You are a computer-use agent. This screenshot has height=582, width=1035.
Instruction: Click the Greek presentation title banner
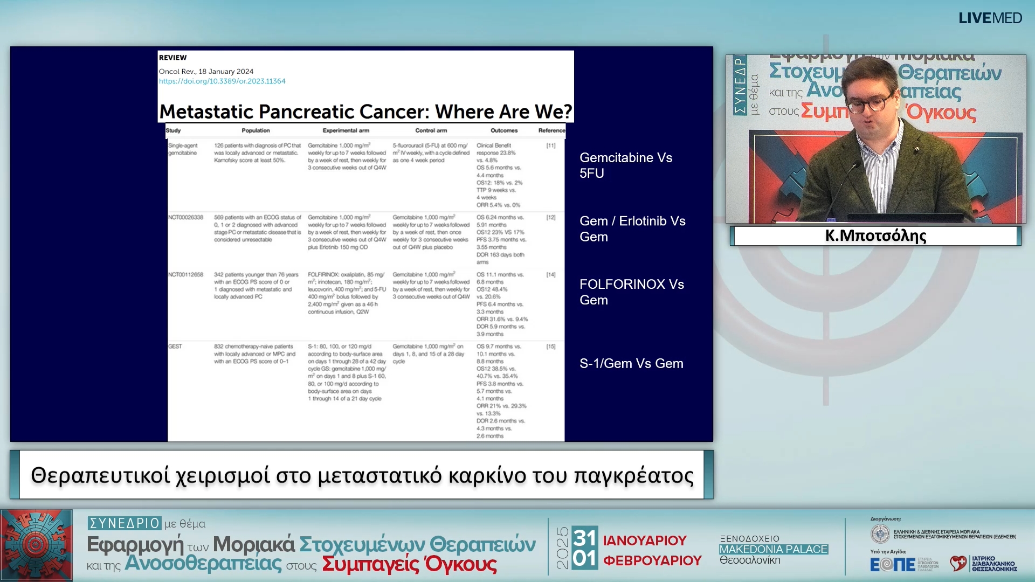pos(362,475)
